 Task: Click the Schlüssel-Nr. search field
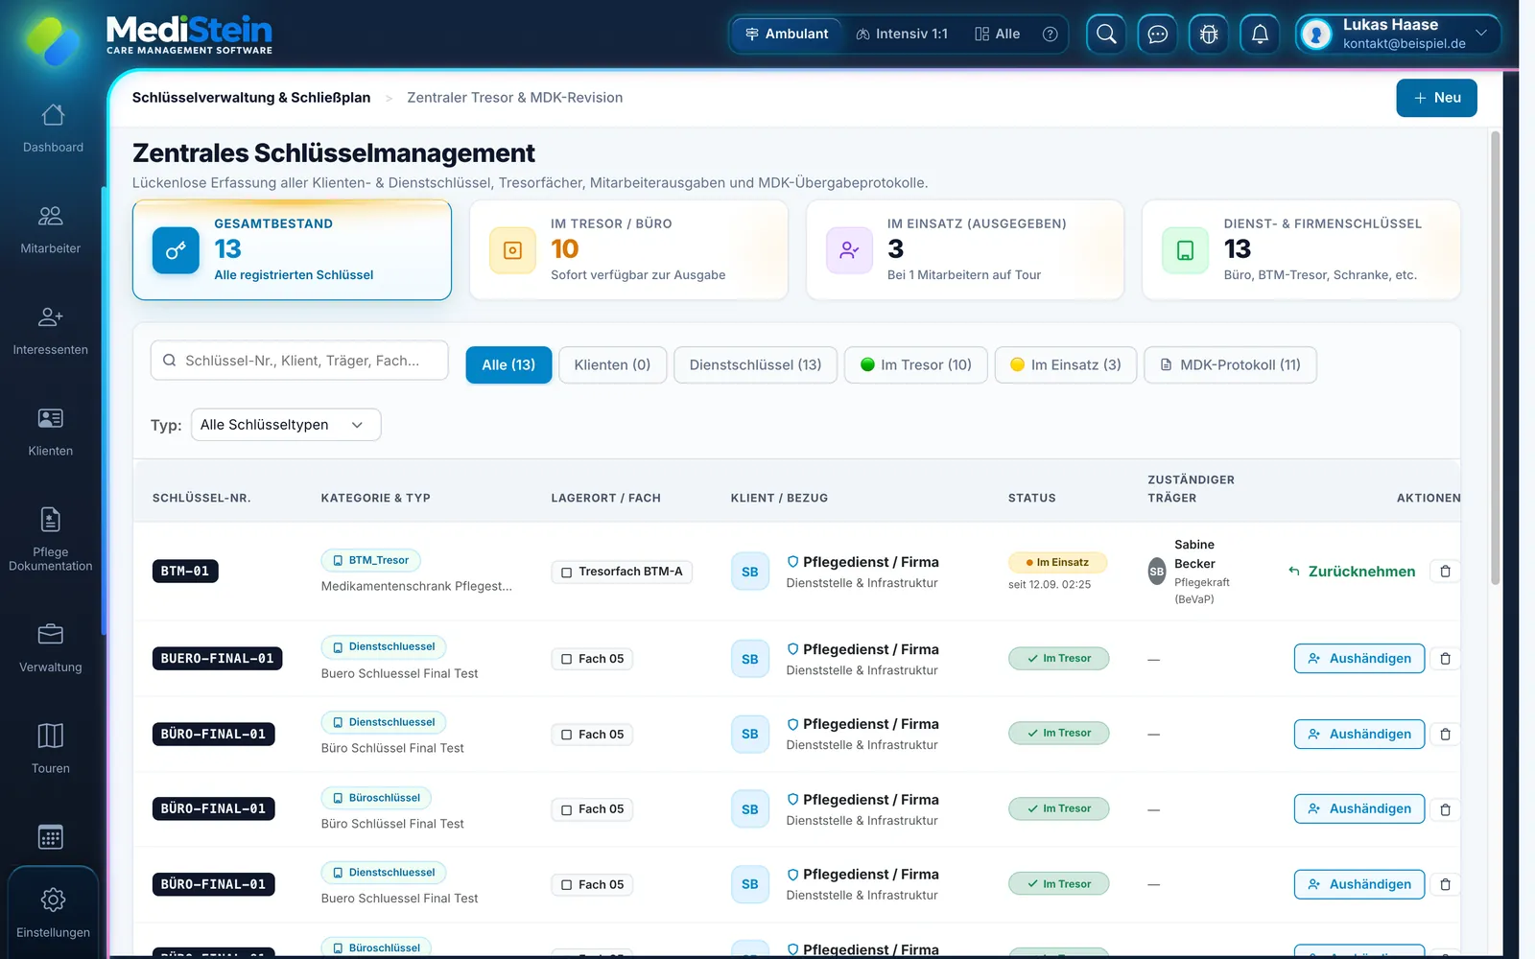(299, 361)
